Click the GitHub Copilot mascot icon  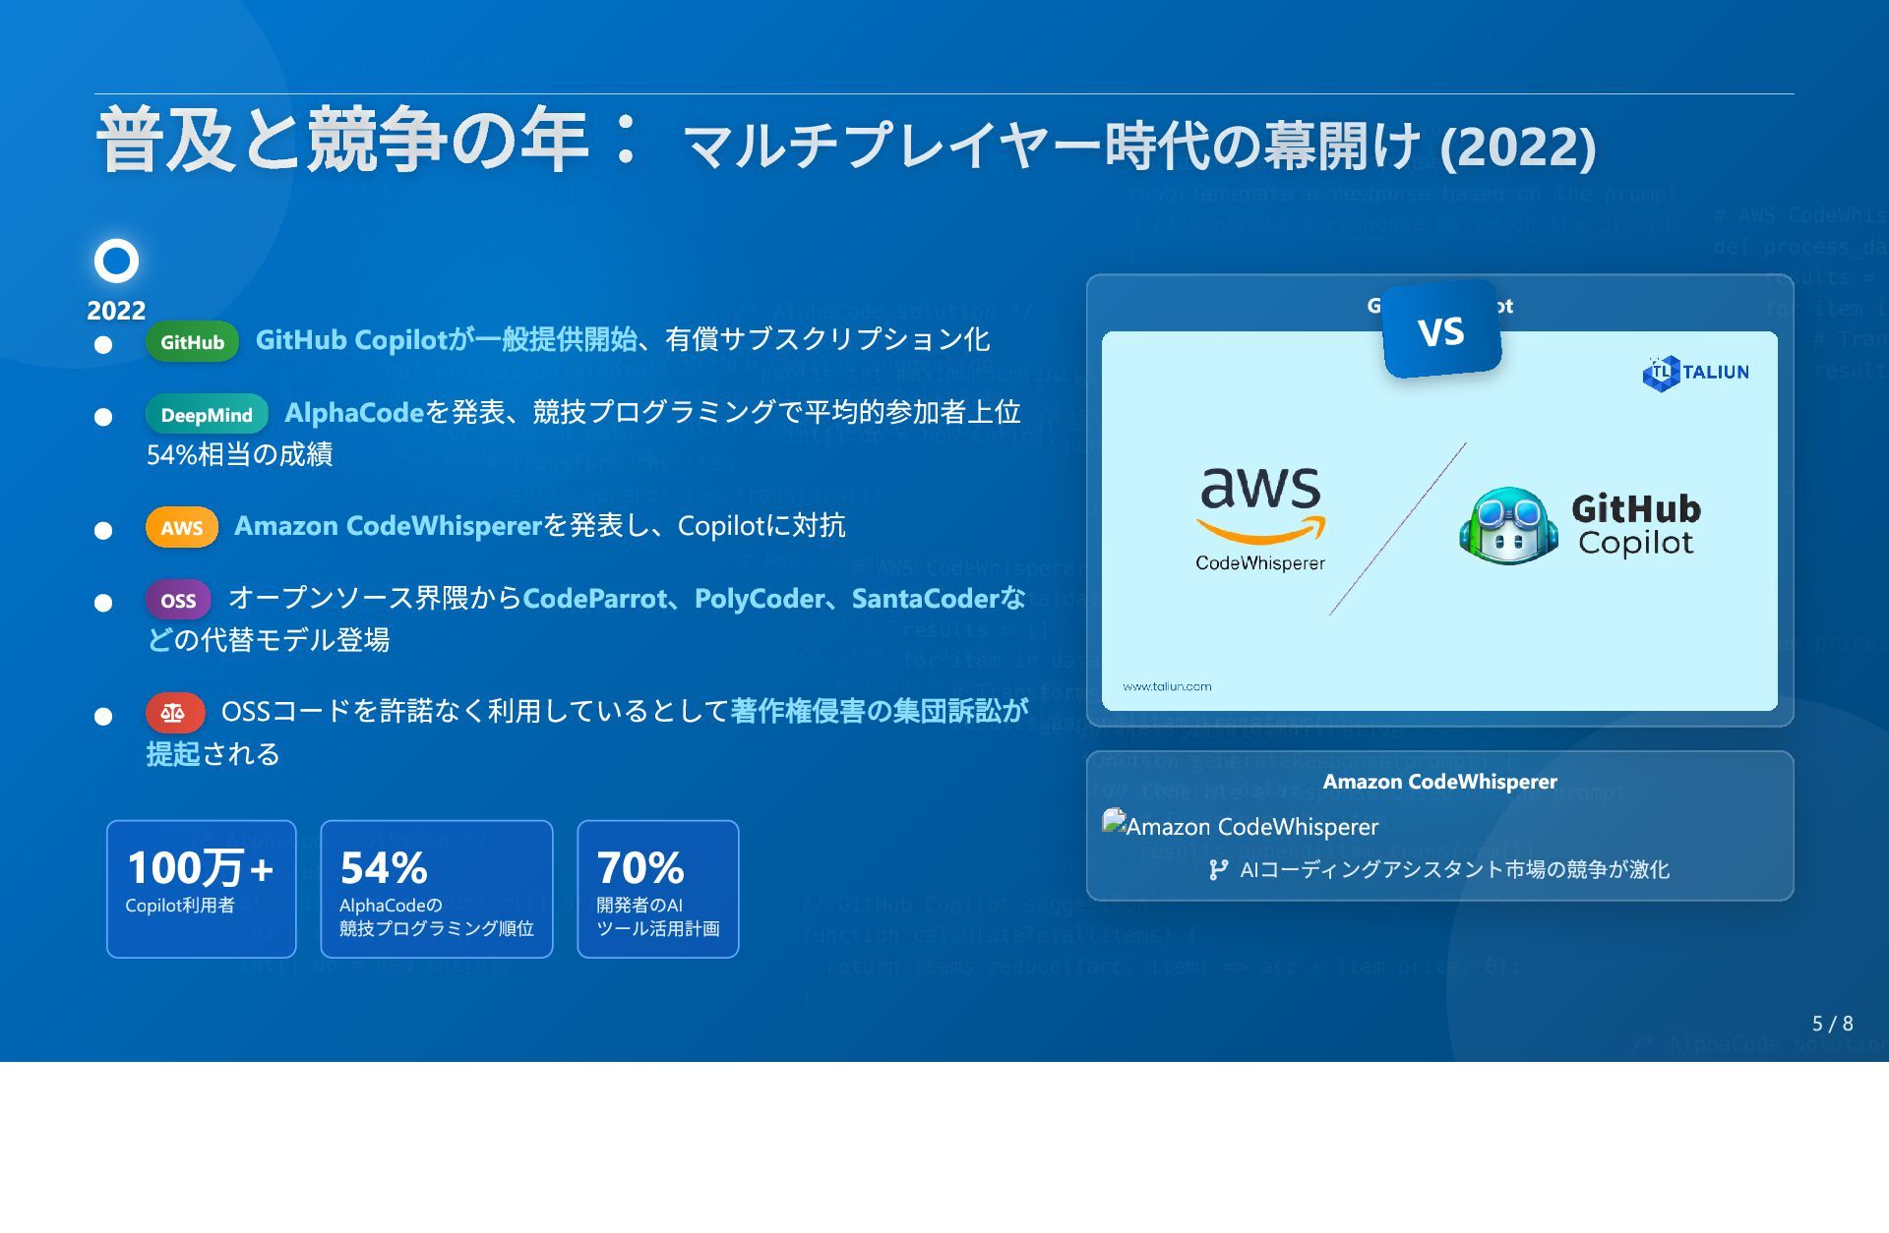point(1508,526)
